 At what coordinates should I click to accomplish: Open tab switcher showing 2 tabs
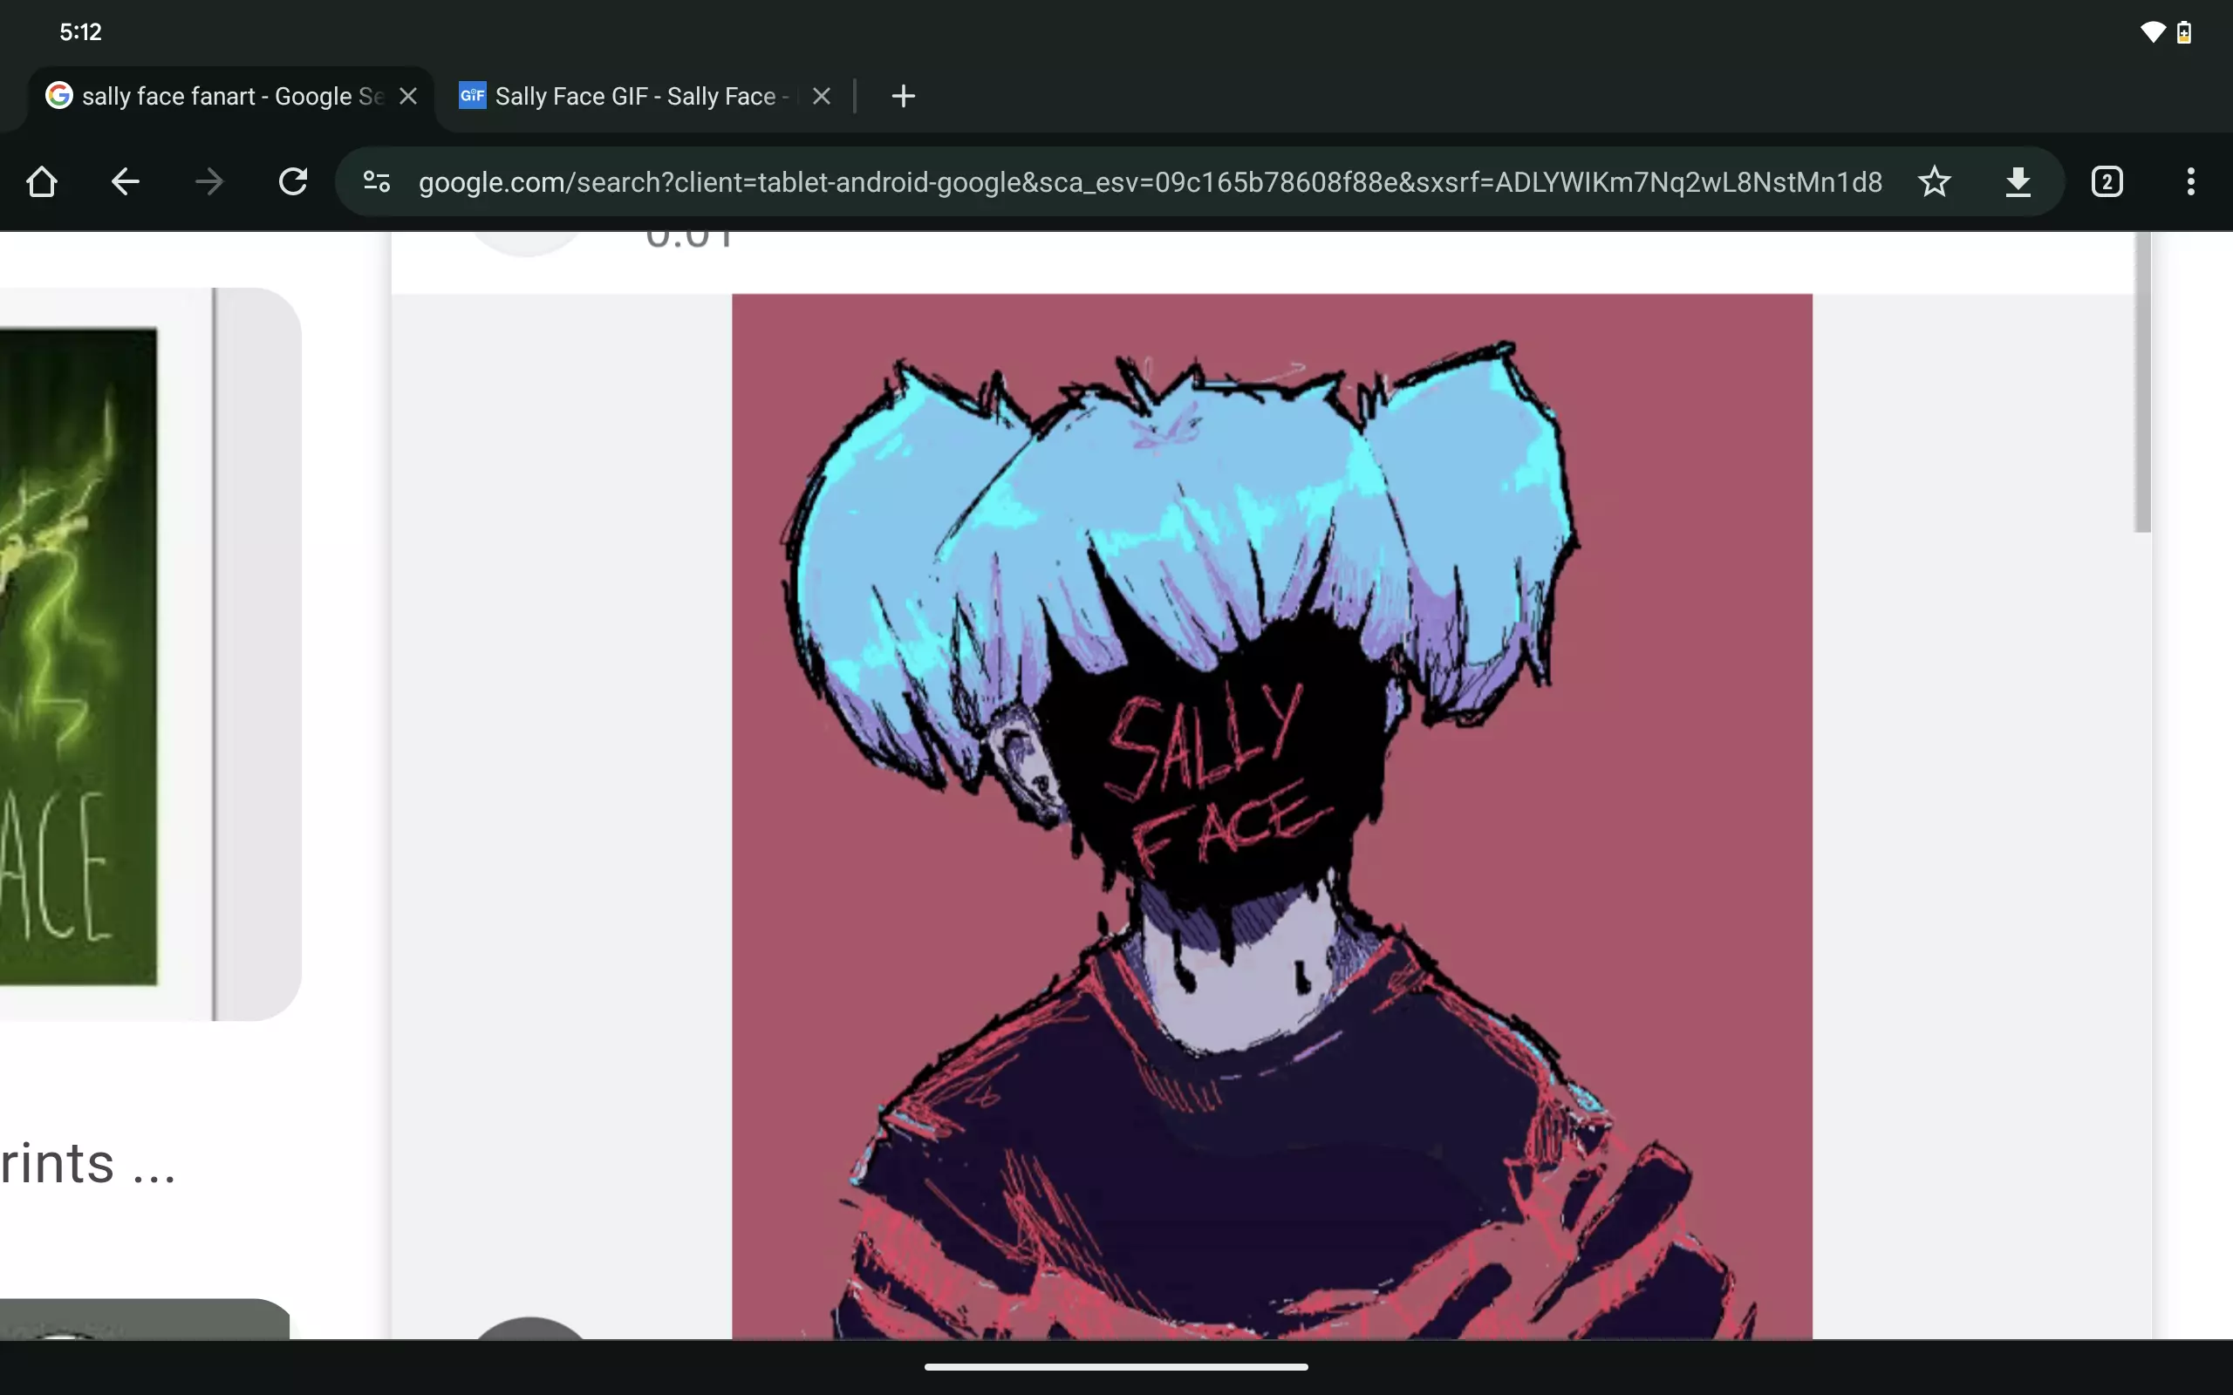pos(2107,181)
